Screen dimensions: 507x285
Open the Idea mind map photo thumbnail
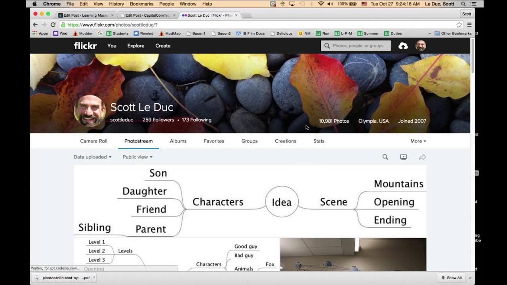click(250, 201)
